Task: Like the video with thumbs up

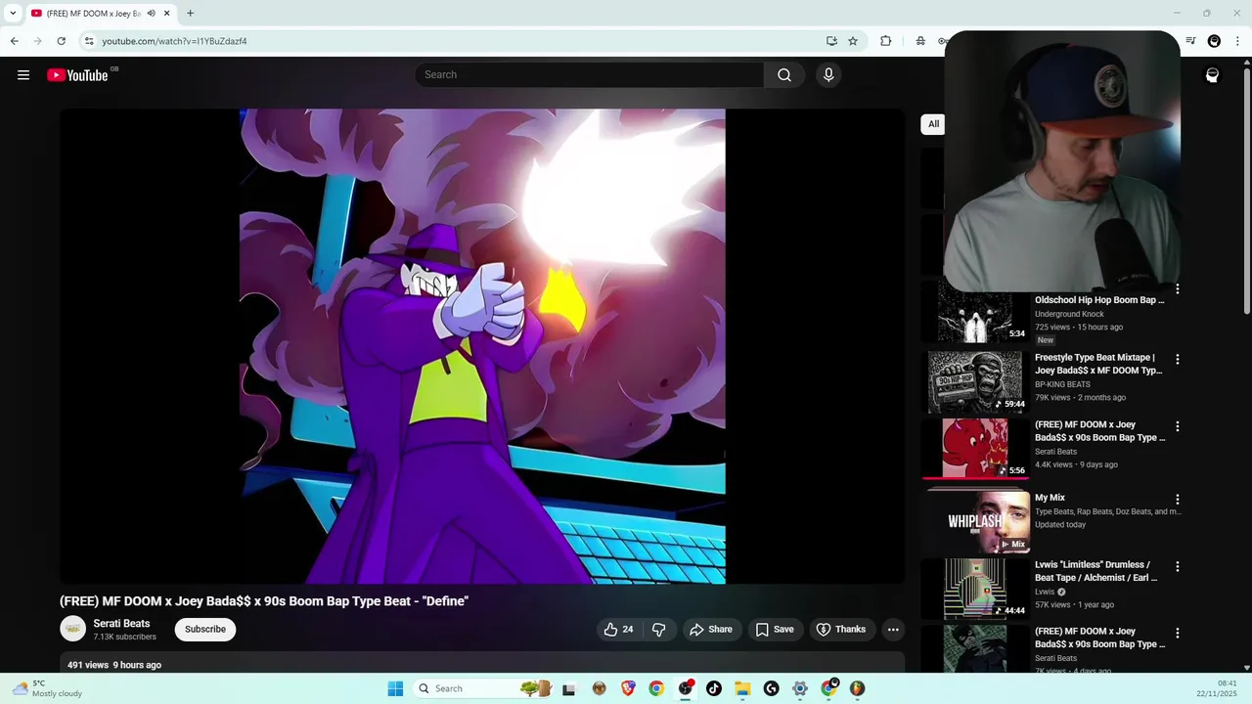Action: coord(619,630)
